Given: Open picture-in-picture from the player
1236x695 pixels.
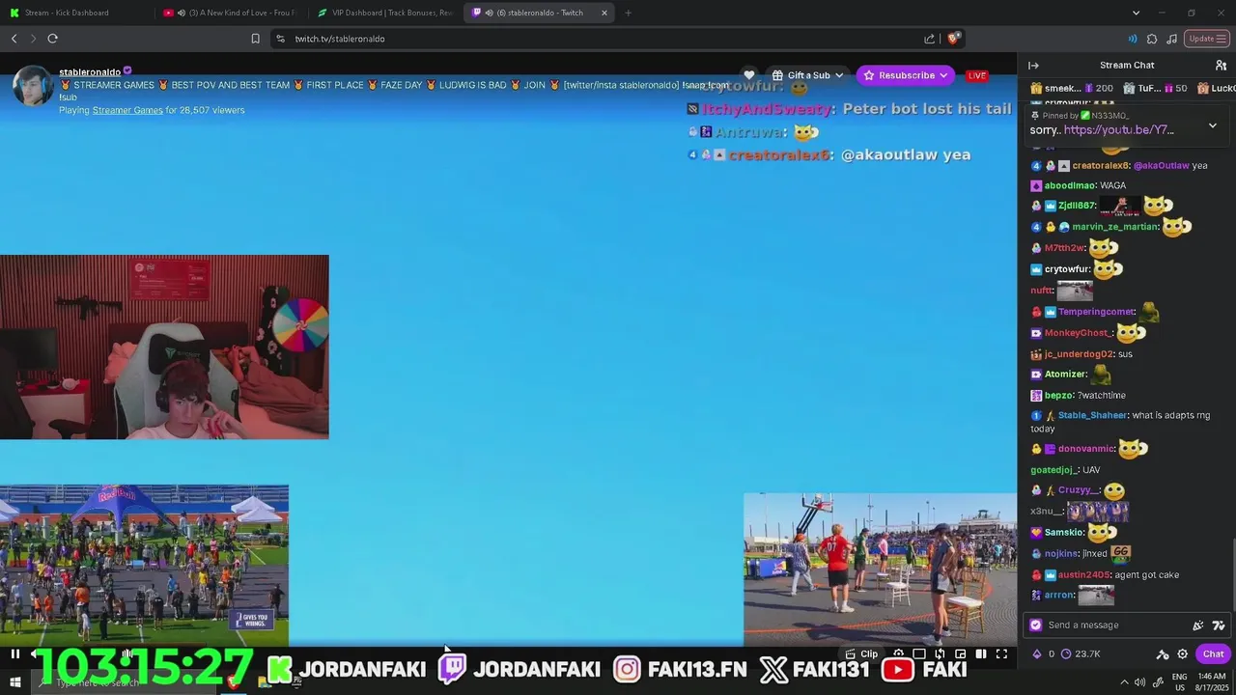Looking at the screenshot, I should point(960,653).
